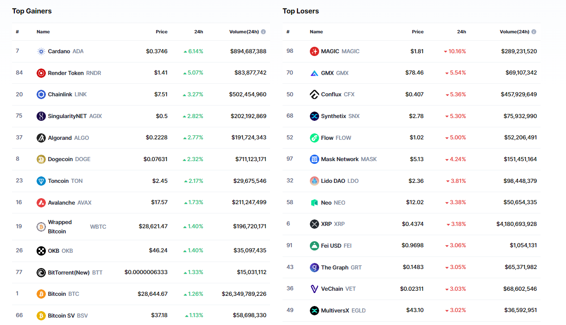The image size is (566, 325).
Task: Click the Dogecoin logo icon
Action: pyautogui.click(x=41, y=159)
